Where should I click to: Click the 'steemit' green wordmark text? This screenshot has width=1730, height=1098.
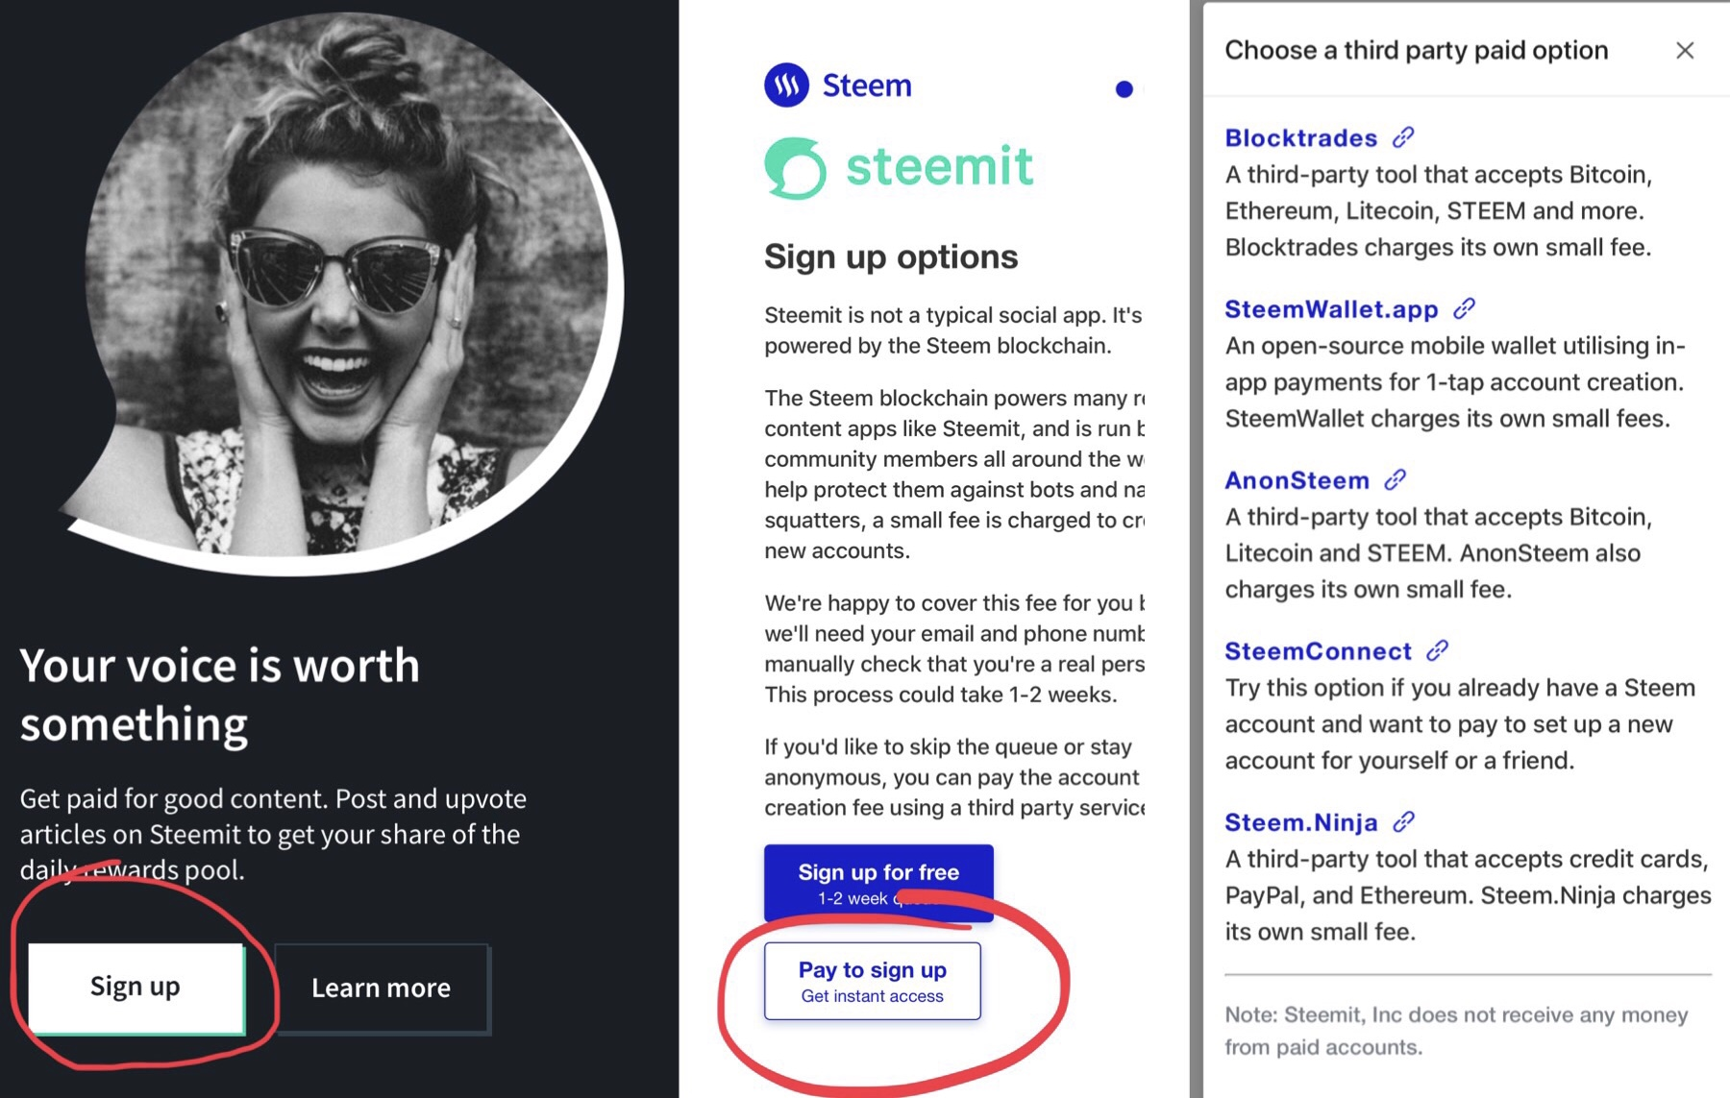tap(939, 166)
